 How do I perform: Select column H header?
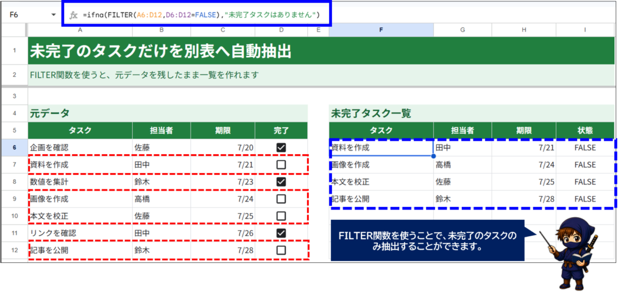point(524,30)
